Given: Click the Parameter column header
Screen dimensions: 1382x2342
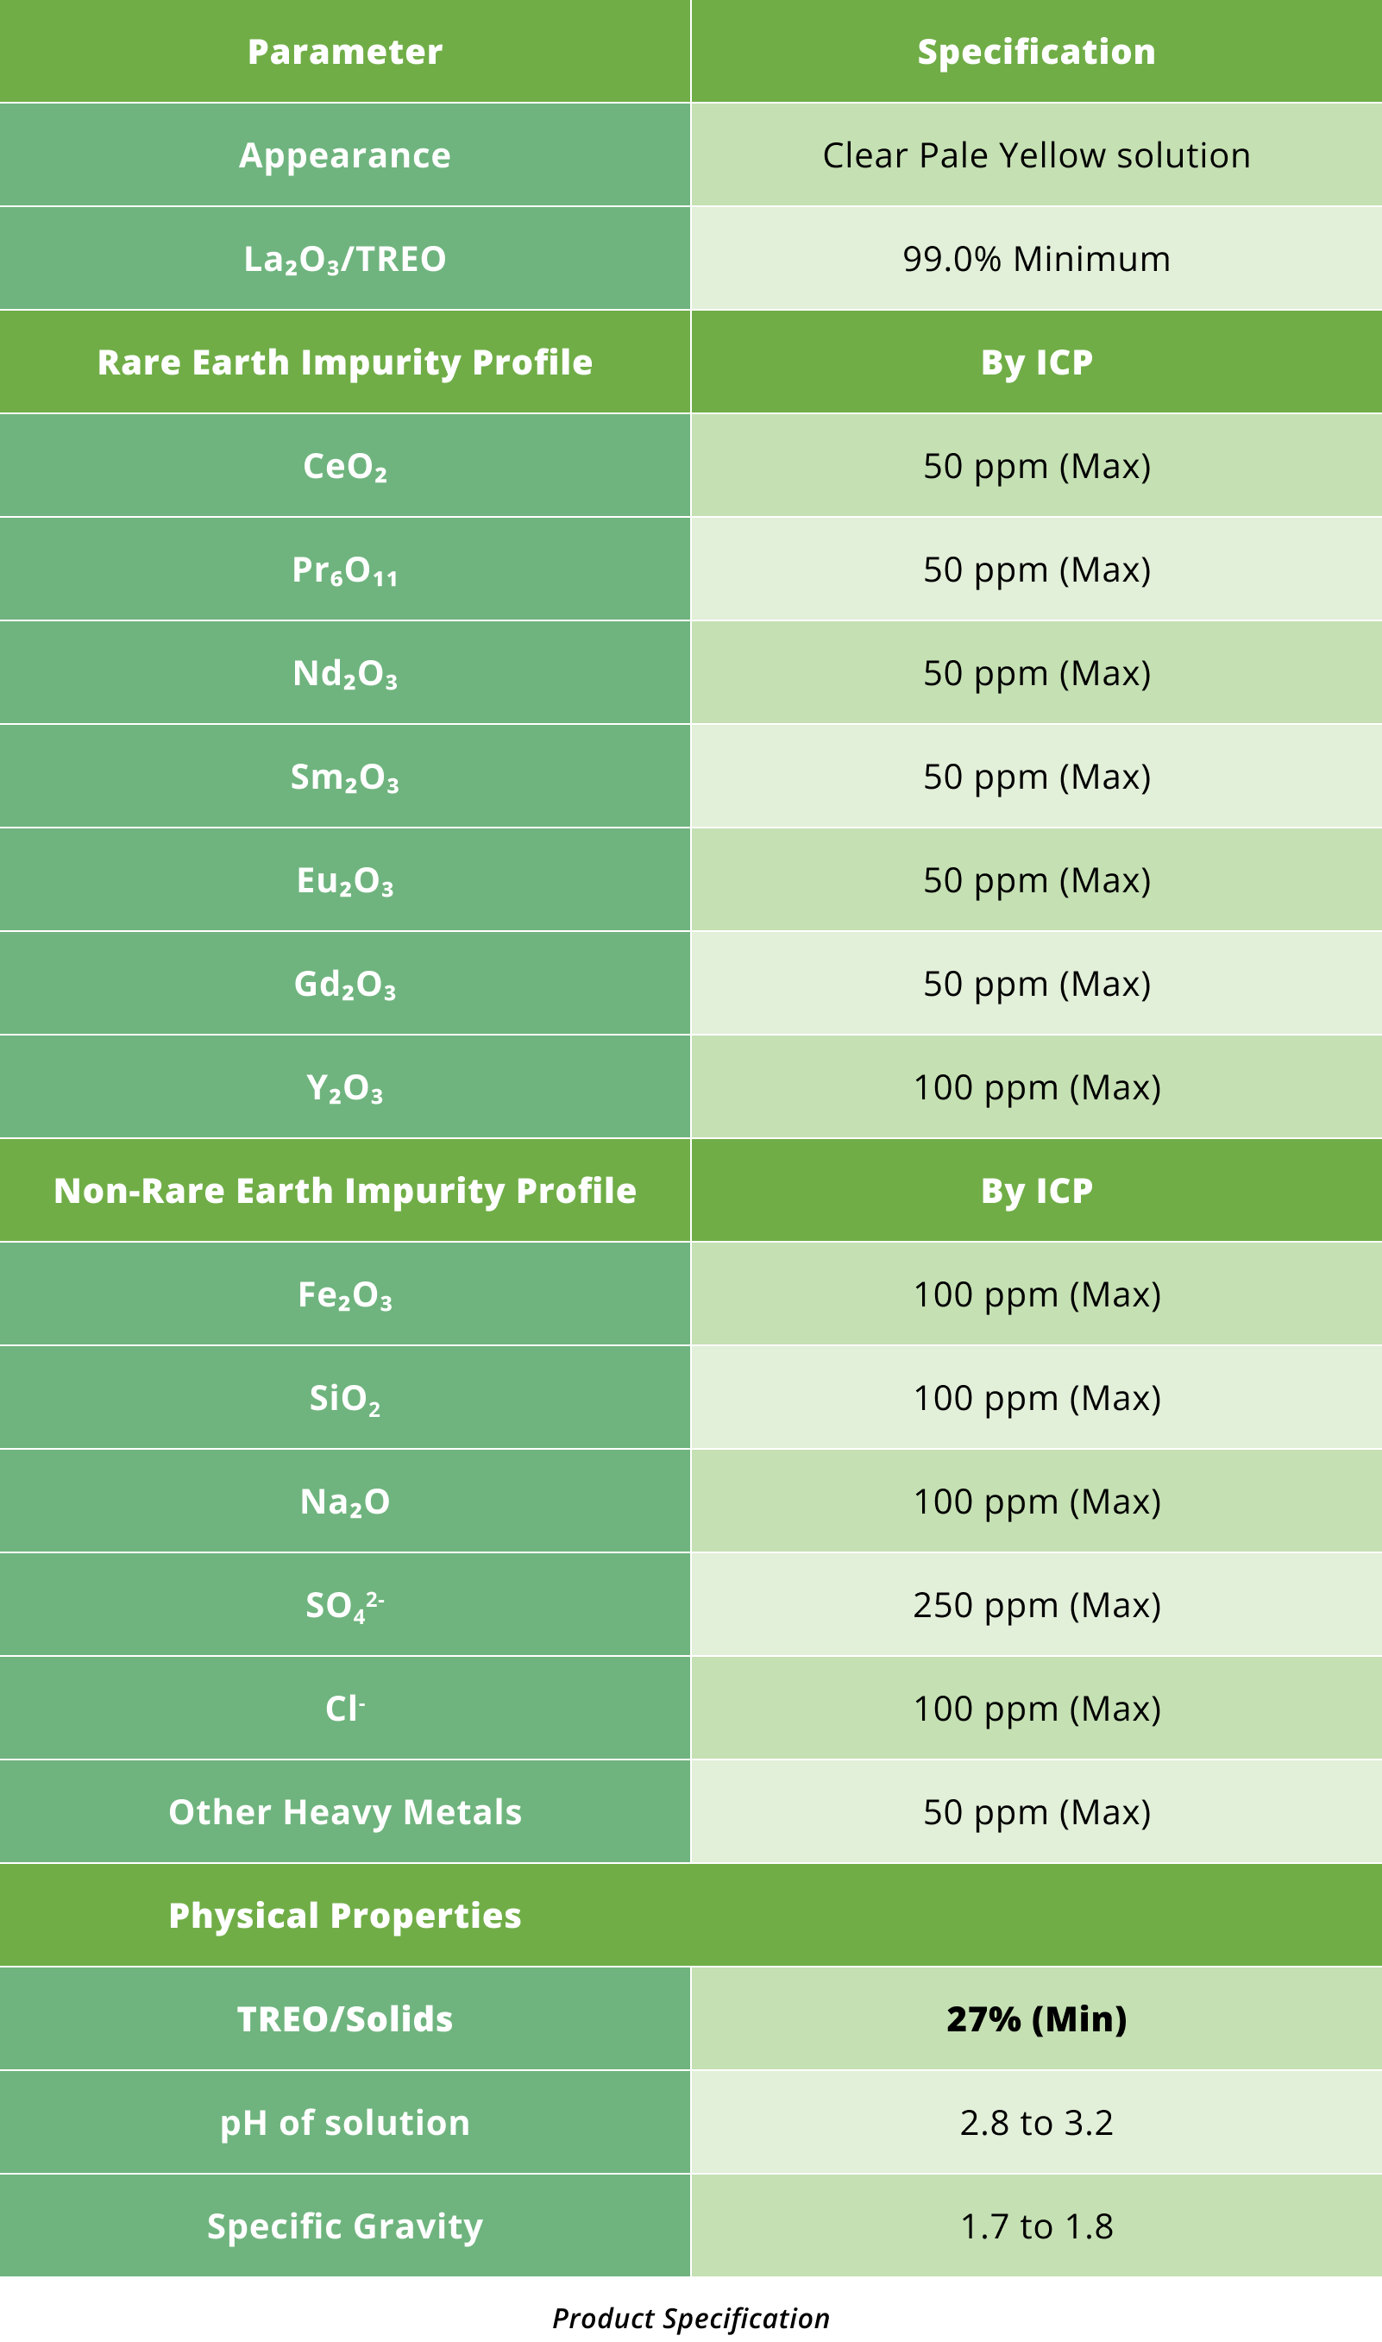Looking at the screenshot, I should [x=344, y=52].
